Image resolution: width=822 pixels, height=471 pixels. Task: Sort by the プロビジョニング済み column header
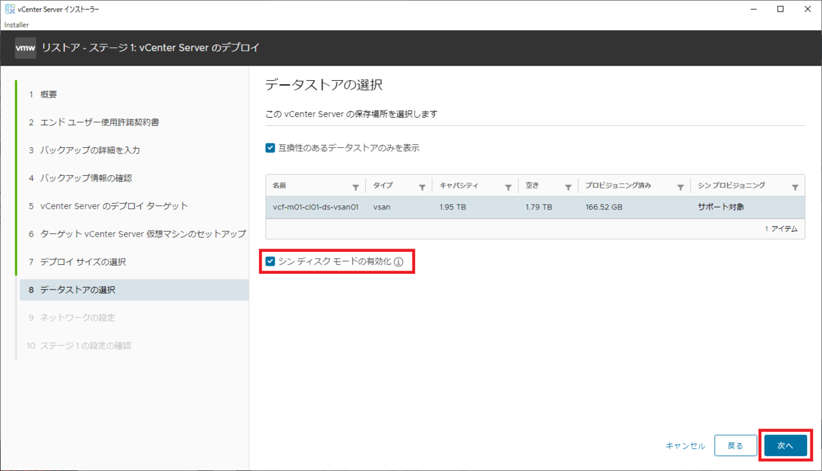(x=619, y=186)
